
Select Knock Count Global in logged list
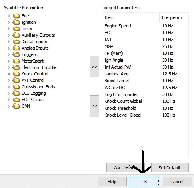tap(123, 101)
